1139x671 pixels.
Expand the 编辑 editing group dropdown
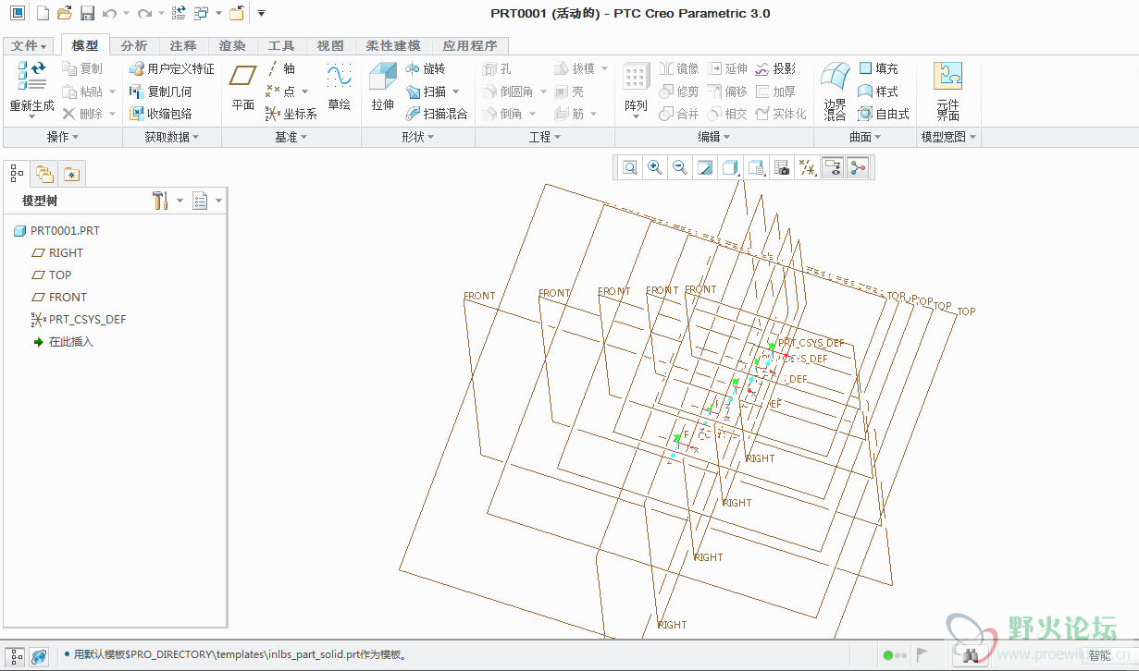(714, 137)
